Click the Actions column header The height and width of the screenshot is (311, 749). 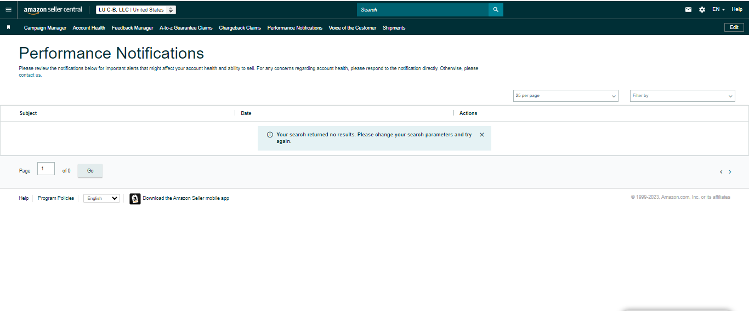point(468,113)
